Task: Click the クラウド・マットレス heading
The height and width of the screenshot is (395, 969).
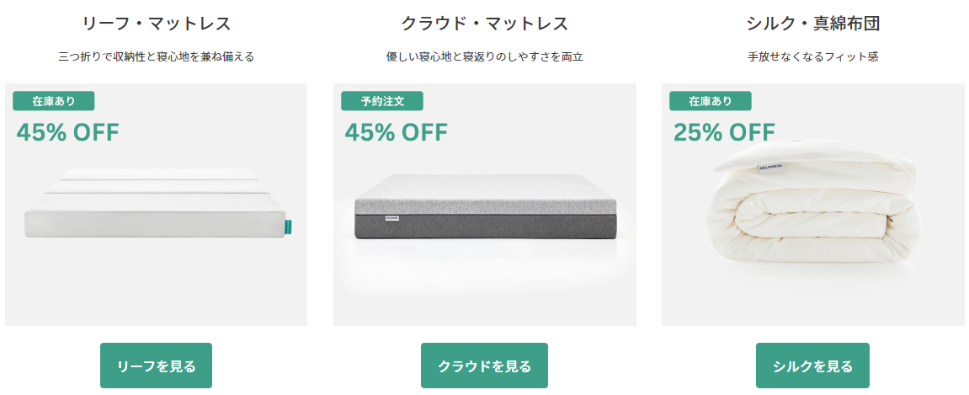Action: click(484, 24)
